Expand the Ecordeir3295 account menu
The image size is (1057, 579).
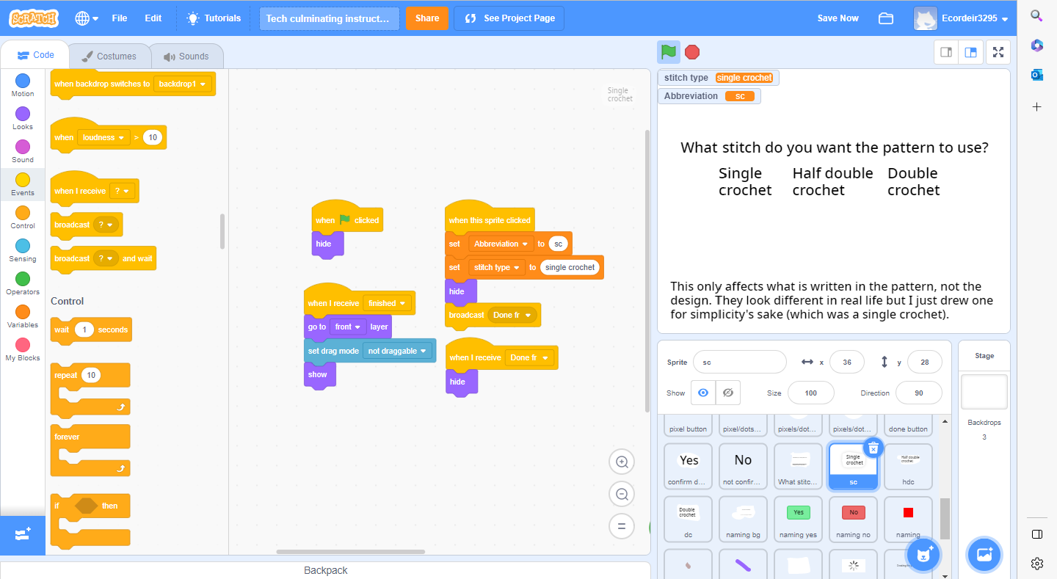click(x=962, y=18)
